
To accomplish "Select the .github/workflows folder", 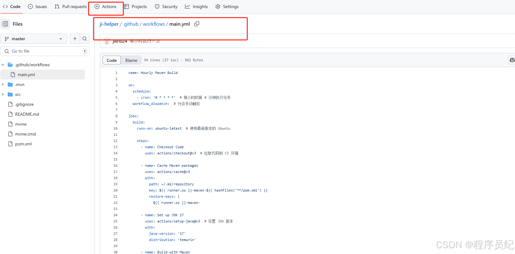I will pos(32,65).
